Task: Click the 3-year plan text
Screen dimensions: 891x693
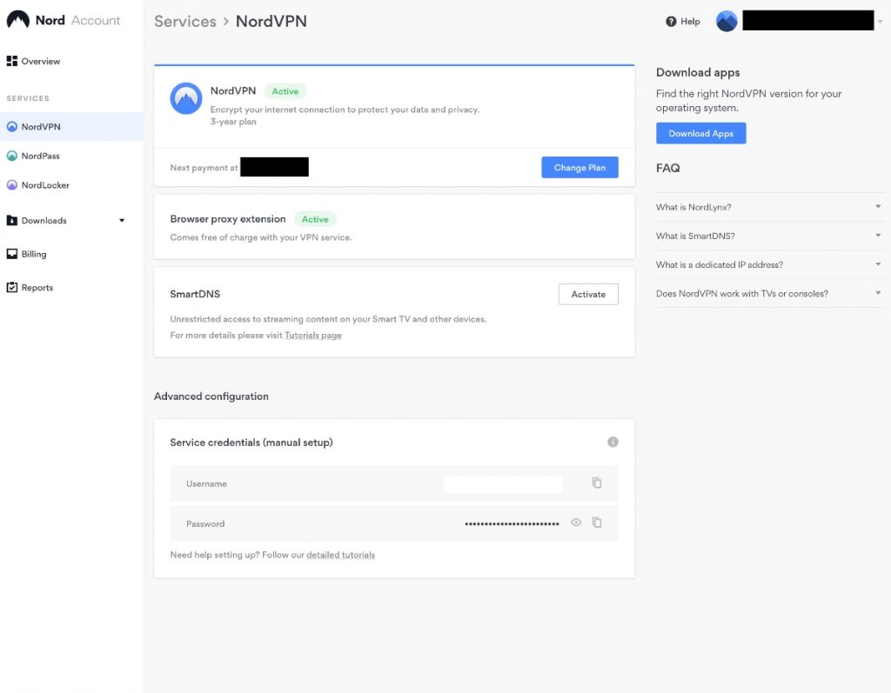Action: pos(233,122)
